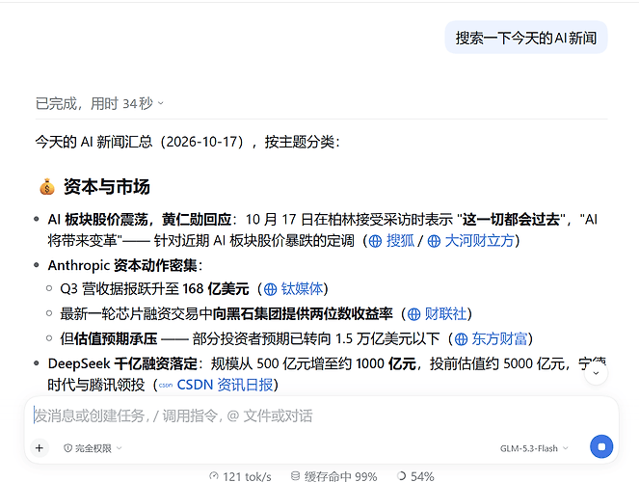The height and width of the screenshot is (482, 639).
Task: Click the globe icon before 大河财立方
Action: tap(434, 241)
